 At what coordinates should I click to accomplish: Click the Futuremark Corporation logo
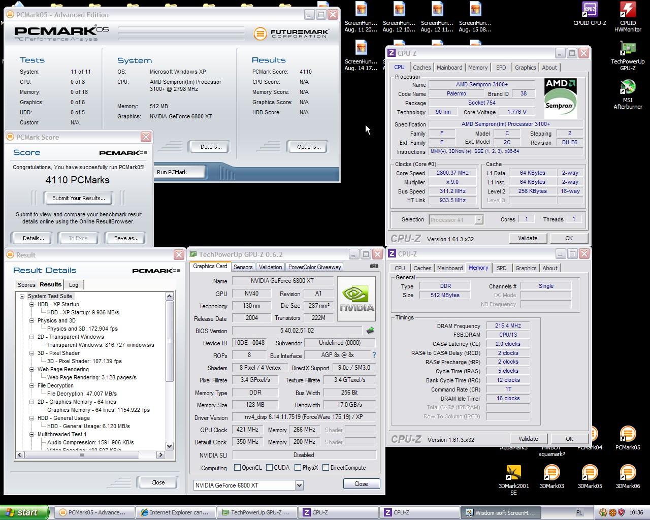click(x=292, y=34)
